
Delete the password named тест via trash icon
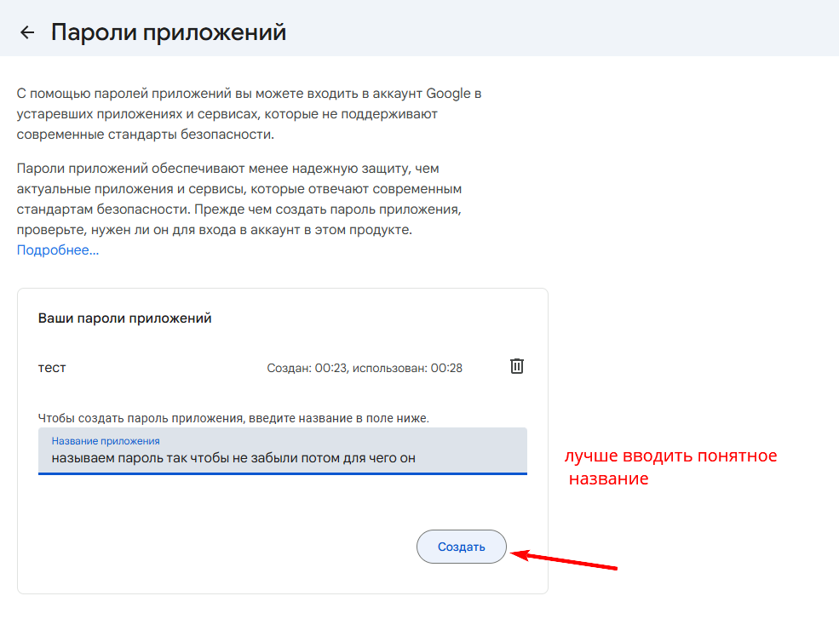coord(516,365)
